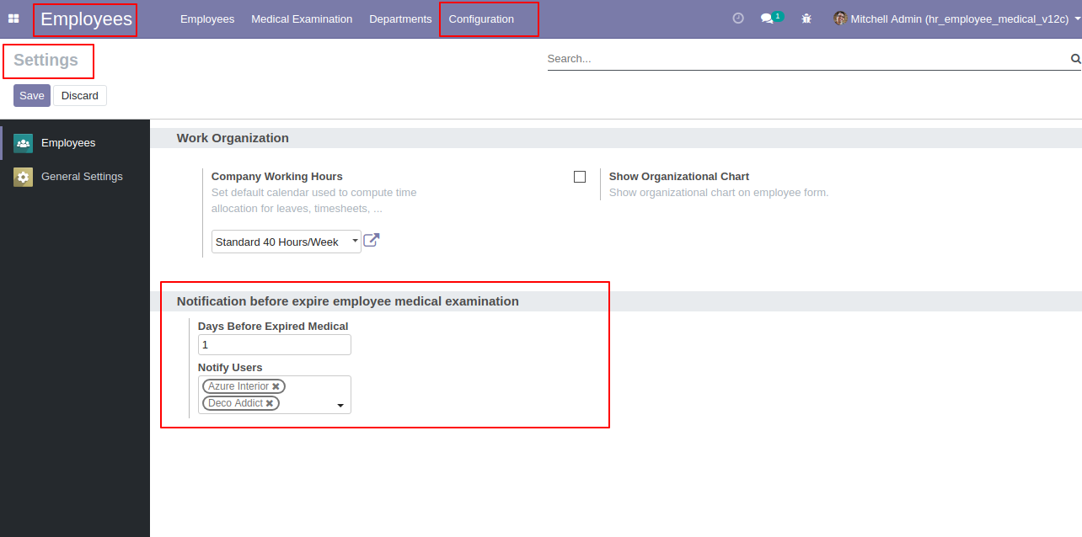Open Company Working Hours dropdown
1082x537 pixels.
coord(287,242)
